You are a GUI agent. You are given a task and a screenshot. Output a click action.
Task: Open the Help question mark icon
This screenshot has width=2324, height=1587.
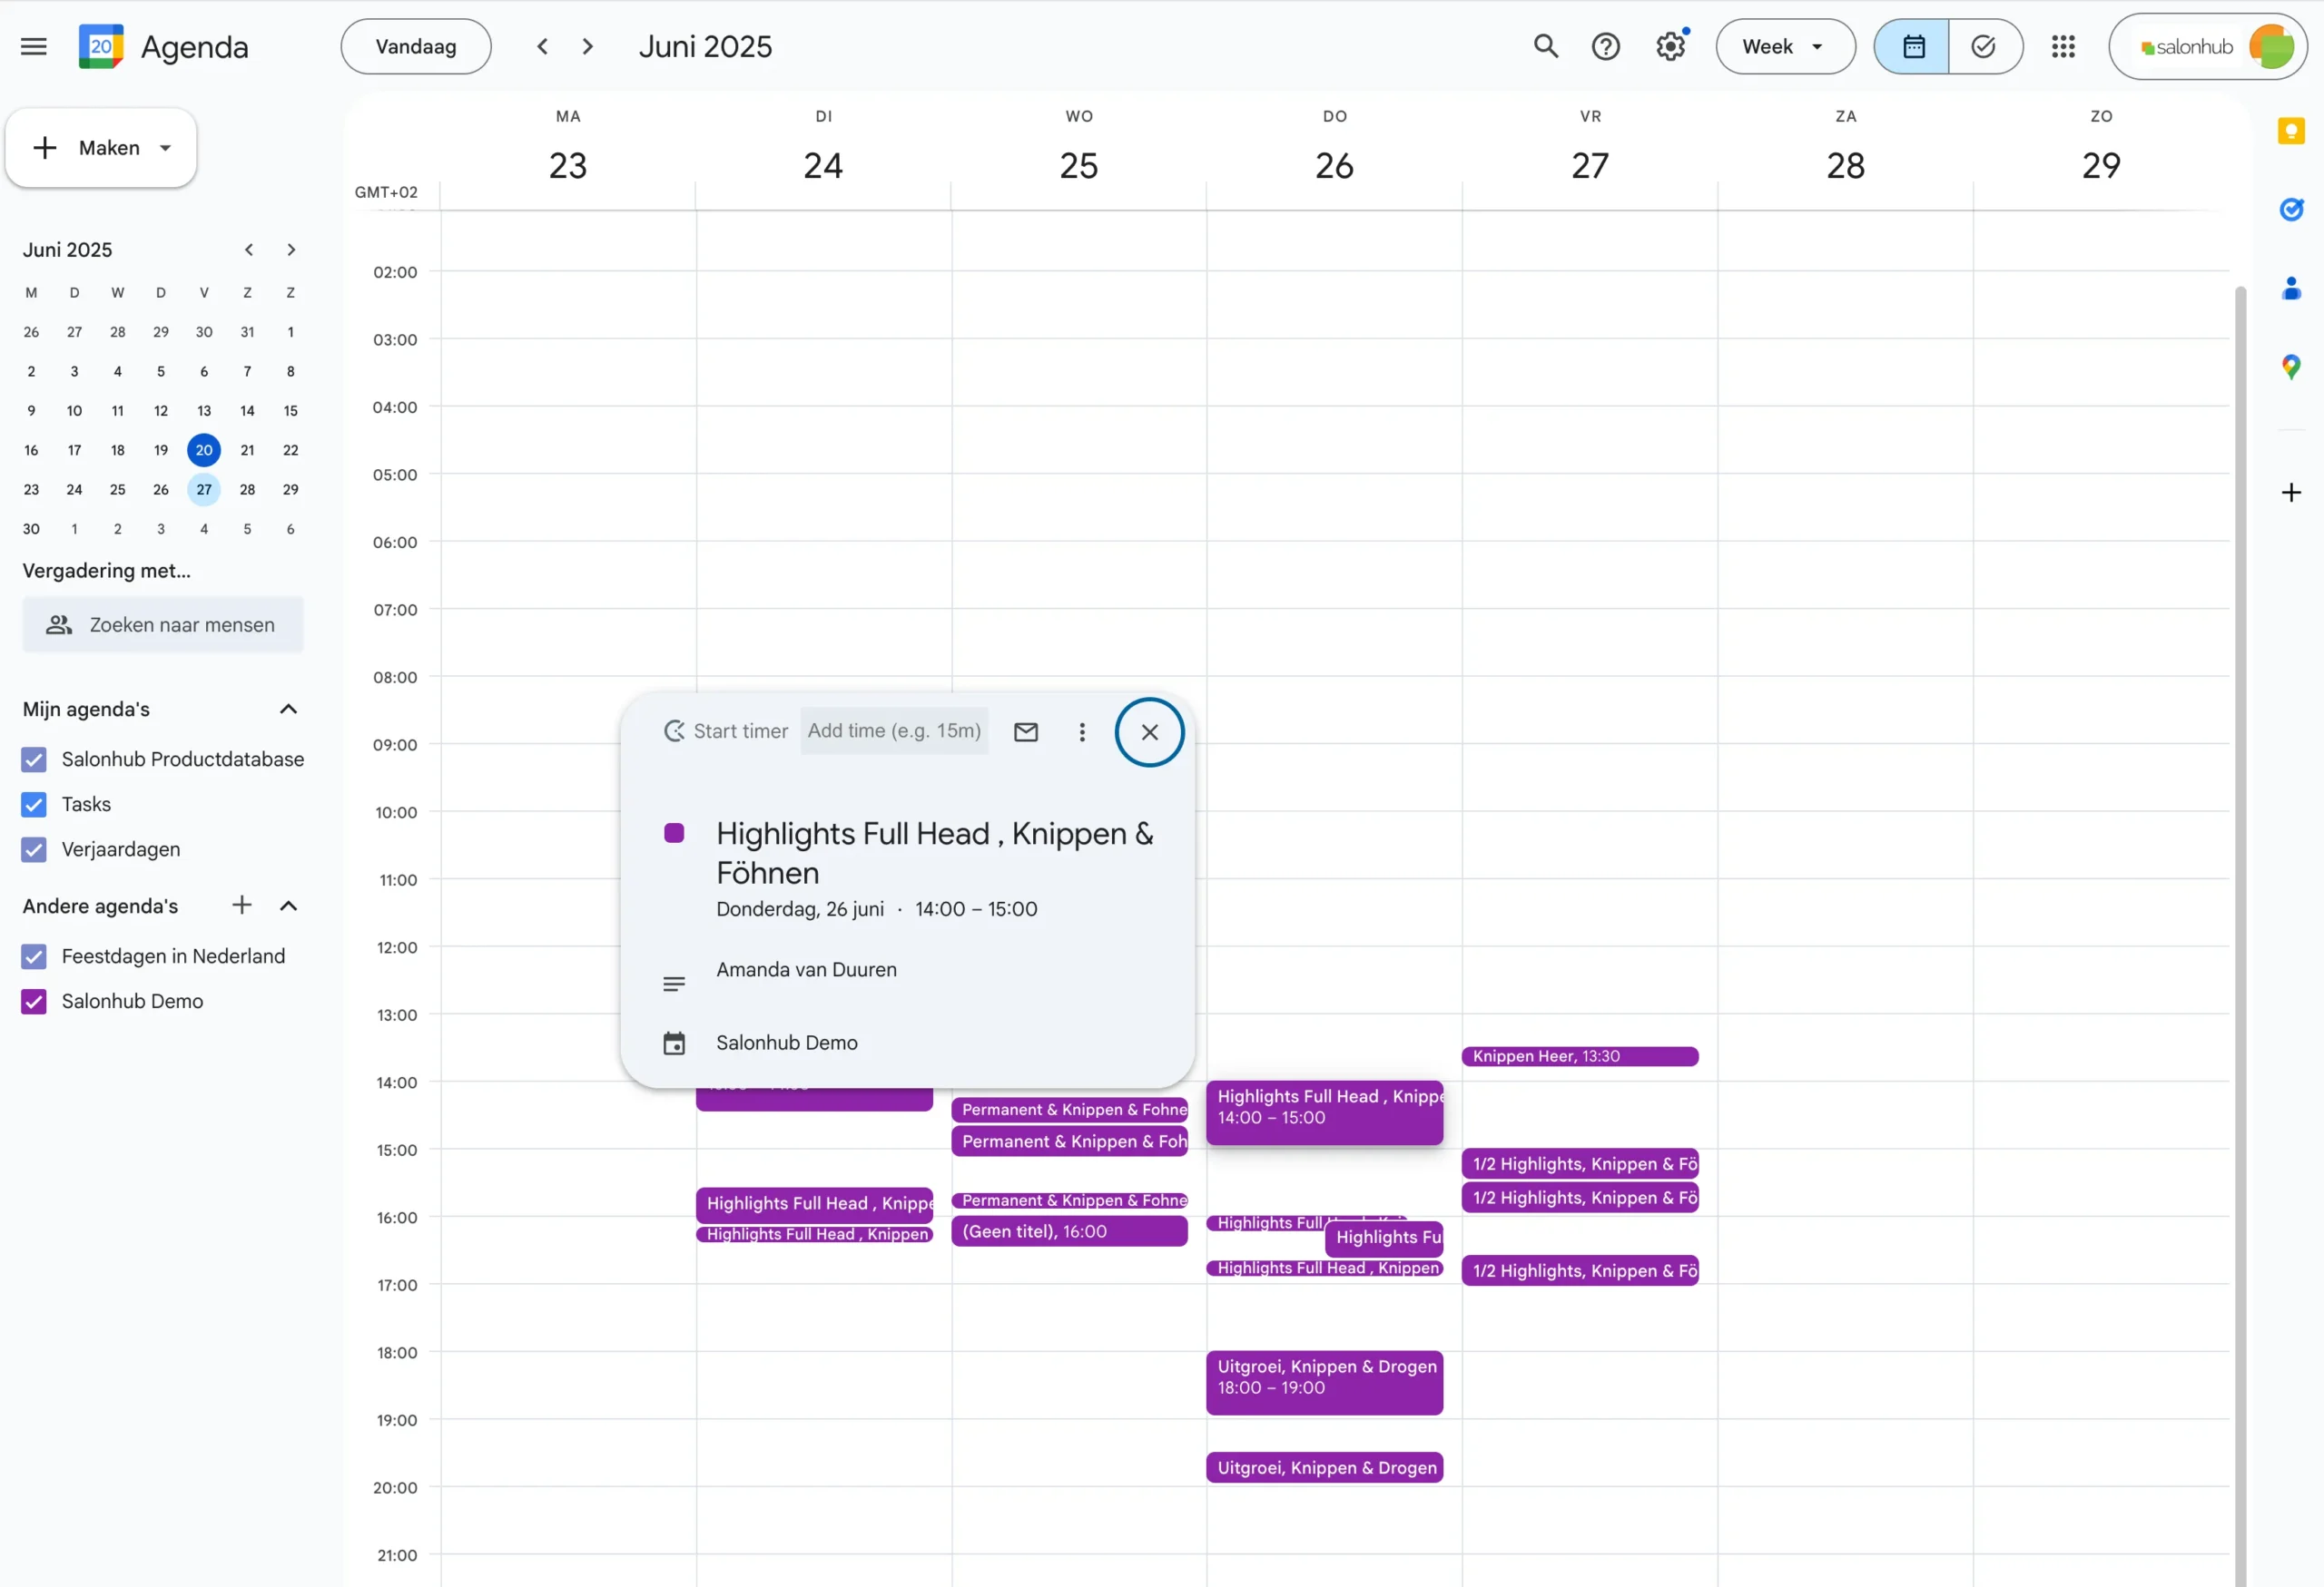pyautogui.click(x=1605, y=47)
